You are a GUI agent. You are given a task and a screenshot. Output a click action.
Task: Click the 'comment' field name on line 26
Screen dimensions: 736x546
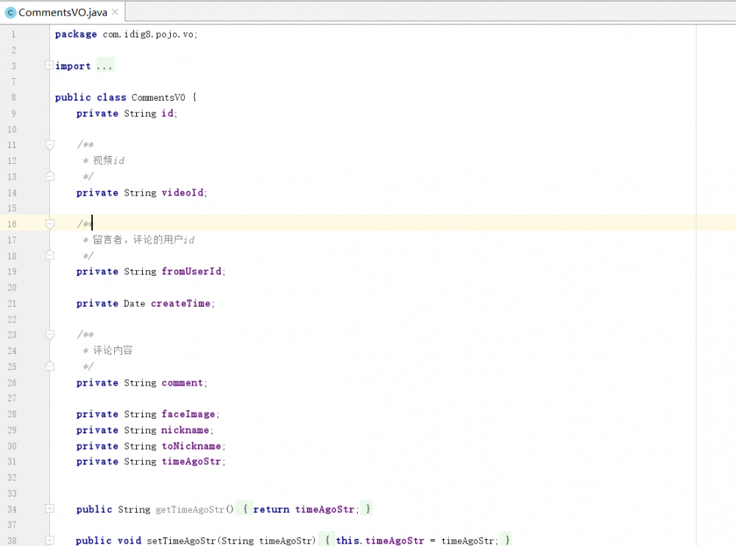(x=182, y=383)
